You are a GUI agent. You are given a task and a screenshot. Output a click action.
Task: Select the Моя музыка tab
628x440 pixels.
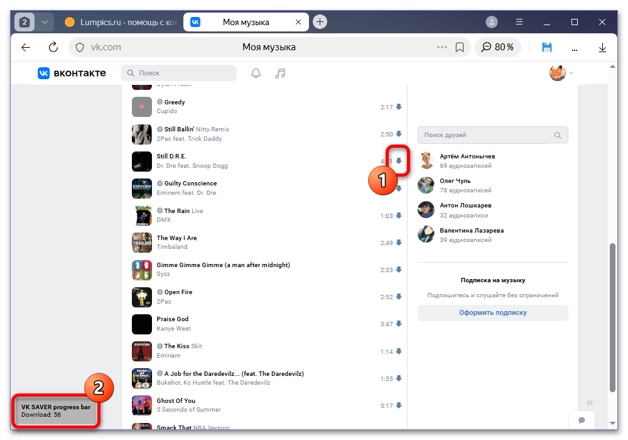click(246, 22)
